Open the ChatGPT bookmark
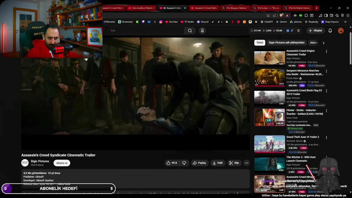 point(267,22)
